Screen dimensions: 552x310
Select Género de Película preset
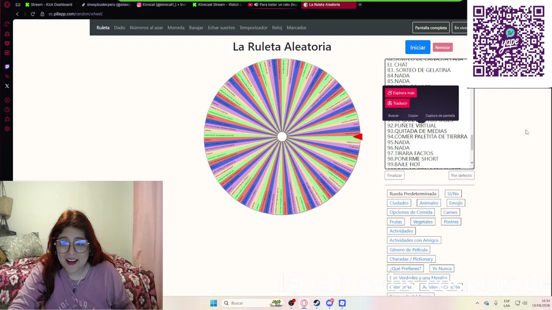[x=408, y=250]
